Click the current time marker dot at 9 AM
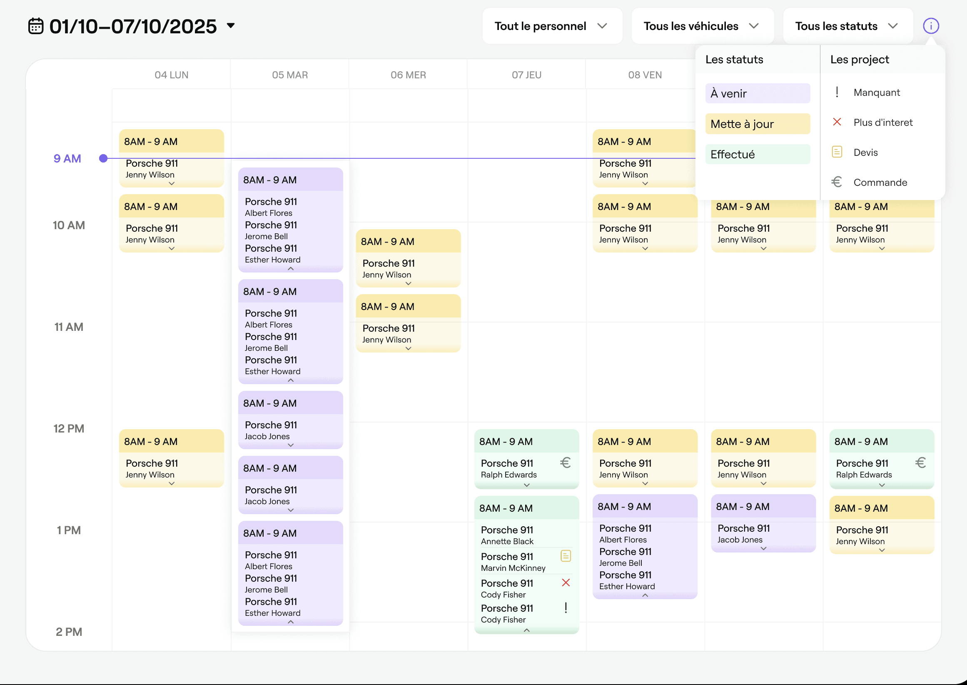 pos(103,158)
